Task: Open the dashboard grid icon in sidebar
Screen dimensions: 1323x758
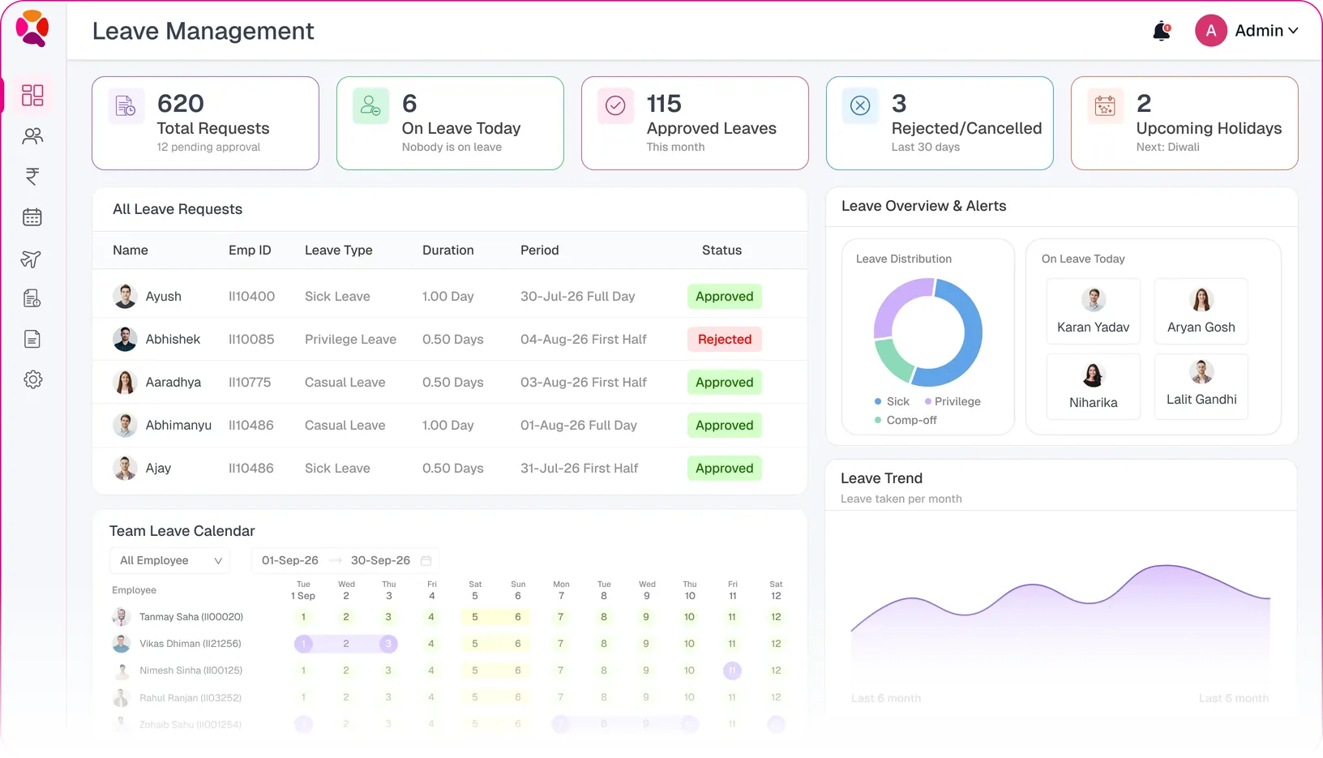Action: click(32, 95)
